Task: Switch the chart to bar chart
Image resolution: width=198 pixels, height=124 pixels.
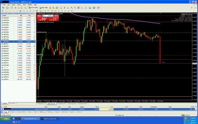Action: tap(61, 8)
